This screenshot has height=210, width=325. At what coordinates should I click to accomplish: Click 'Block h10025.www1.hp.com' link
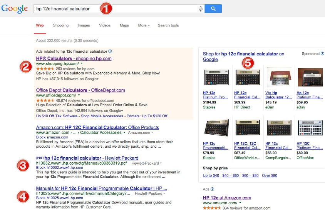click(x=59, y=198)
